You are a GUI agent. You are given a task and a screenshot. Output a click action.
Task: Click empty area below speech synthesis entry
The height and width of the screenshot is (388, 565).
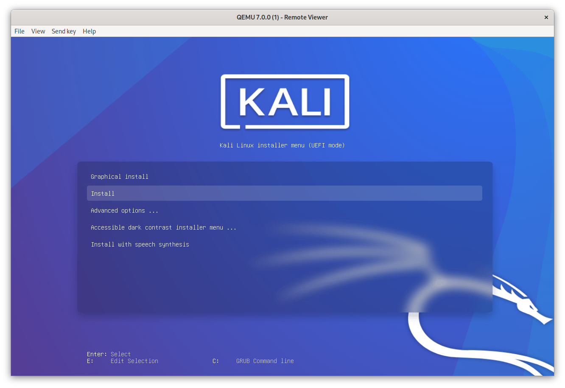click(170, 280)
